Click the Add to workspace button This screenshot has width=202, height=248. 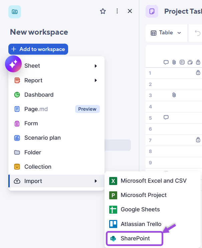pyautogui.click(x=38, y=49)
